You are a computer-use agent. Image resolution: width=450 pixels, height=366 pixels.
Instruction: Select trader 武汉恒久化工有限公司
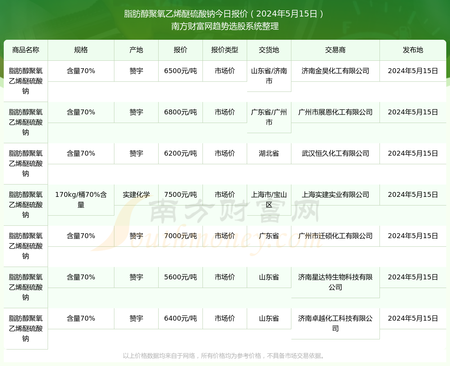point(336,153)
